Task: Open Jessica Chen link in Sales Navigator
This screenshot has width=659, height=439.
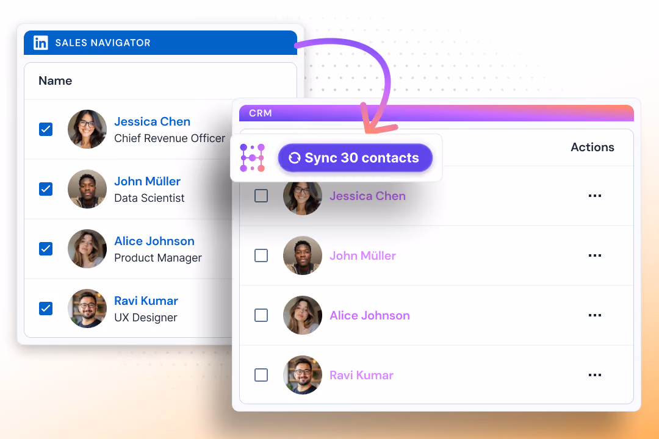Action: (152, 121)
